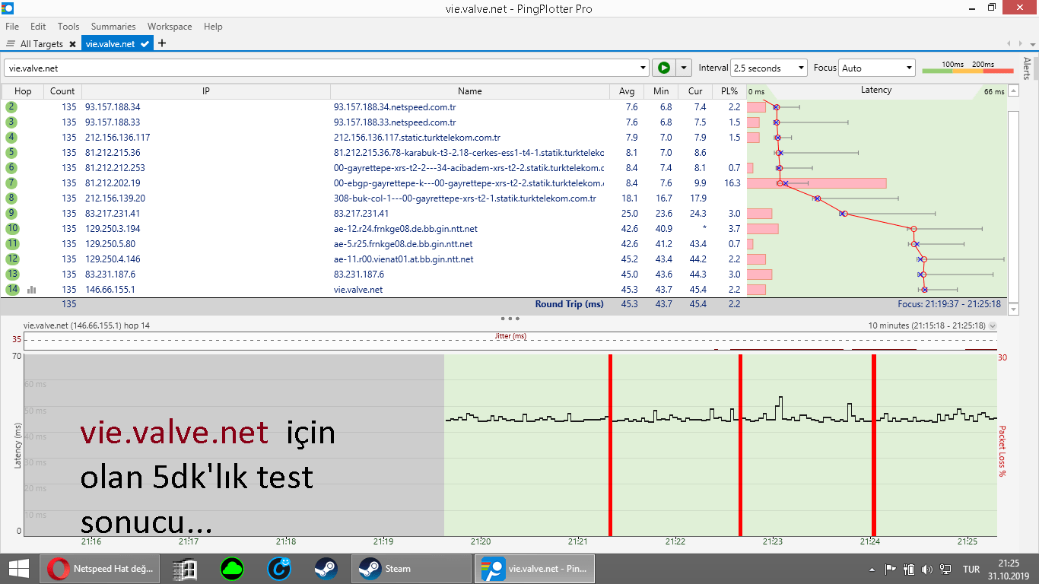This screenshot has width=1039, height=584.
Task: Click the Round Trip (ms) summary label
Action: [x=569, y=304]
